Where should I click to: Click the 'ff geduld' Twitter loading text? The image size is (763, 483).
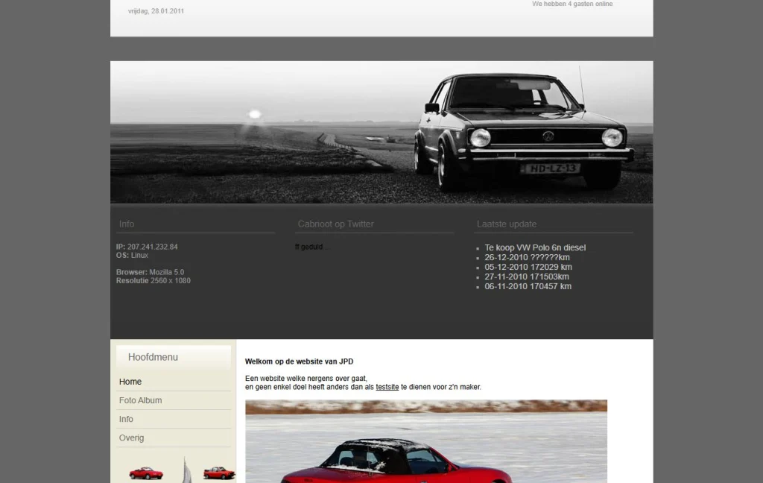pos(311,247)
